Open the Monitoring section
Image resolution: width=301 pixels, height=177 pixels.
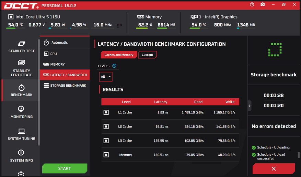click(x=21, y=112)
